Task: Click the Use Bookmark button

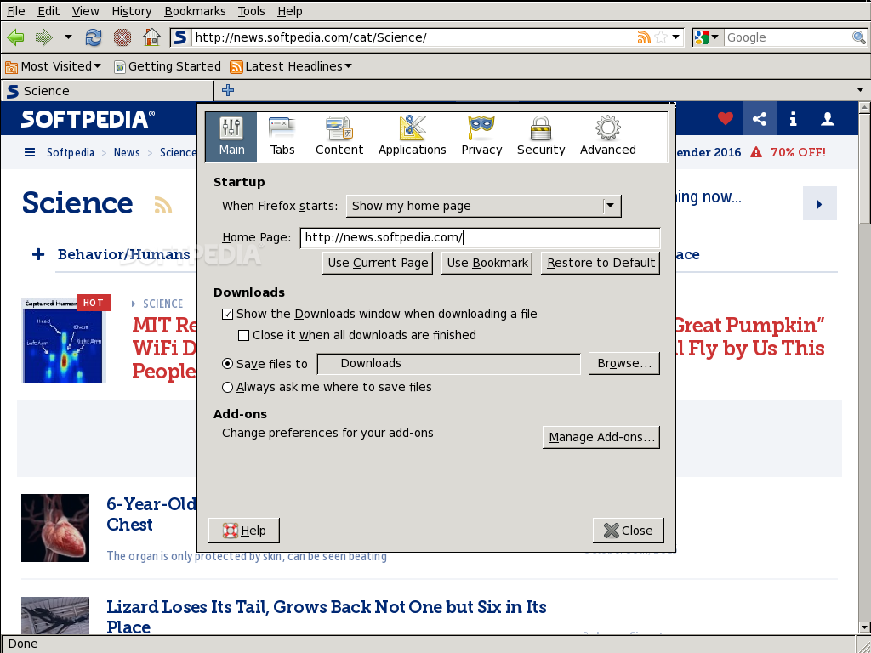Action: coord(487,264)
